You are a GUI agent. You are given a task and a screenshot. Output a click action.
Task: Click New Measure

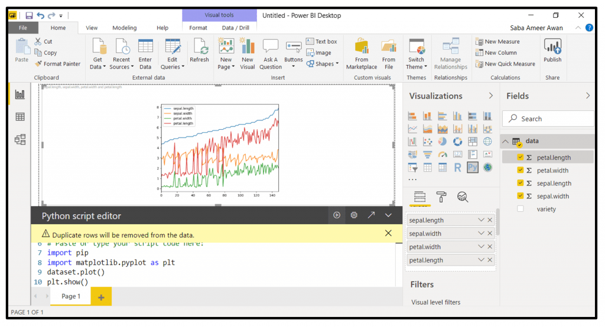point(497,41)
